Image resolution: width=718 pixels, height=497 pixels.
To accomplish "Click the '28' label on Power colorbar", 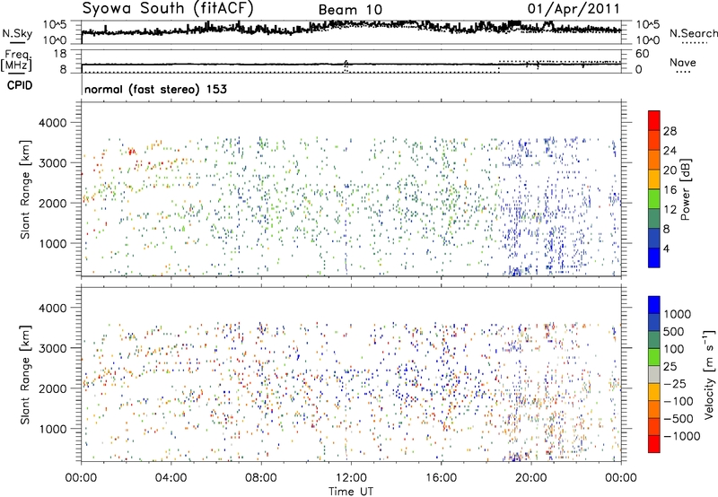I will 670,131.
